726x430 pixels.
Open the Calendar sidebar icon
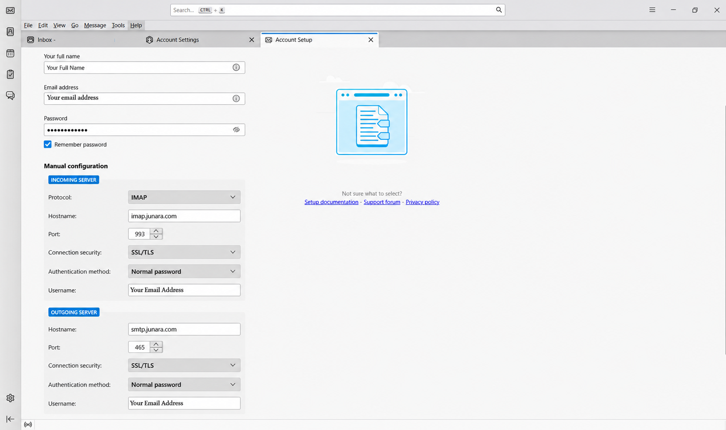[10, 53]
